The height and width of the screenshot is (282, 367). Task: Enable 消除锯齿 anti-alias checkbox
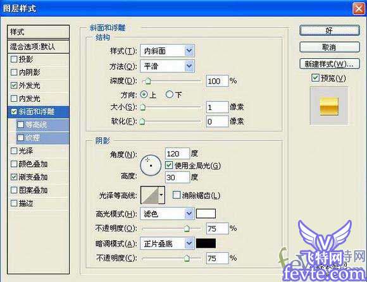pos(177,195)
